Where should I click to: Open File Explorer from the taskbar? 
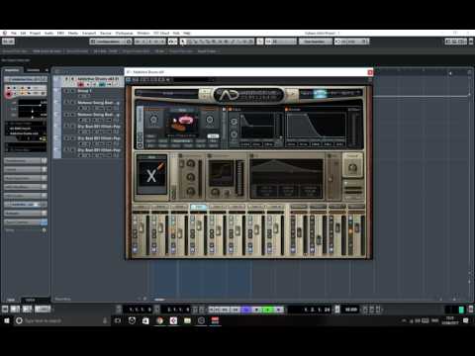(x=187, y=320)
